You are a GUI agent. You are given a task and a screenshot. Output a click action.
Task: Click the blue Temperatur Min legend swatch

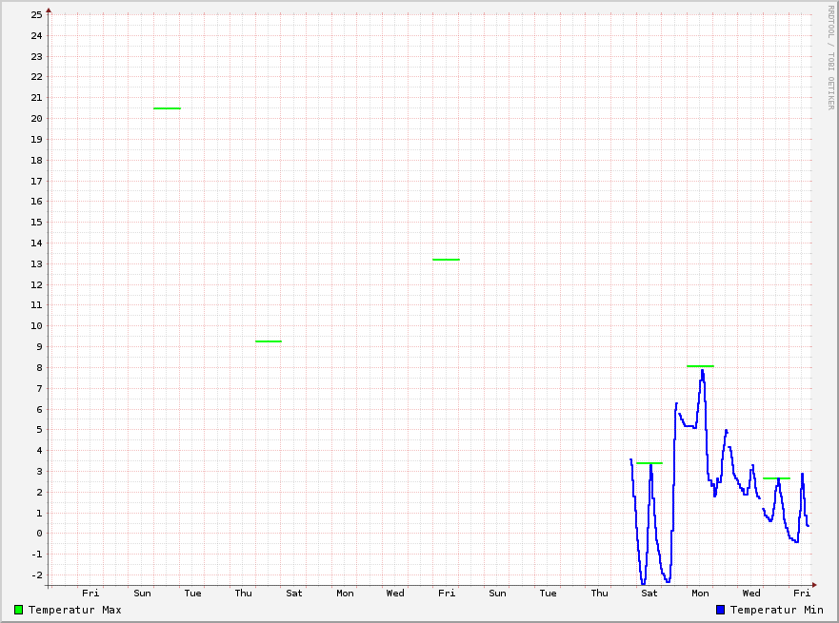(x=720, y=610)
